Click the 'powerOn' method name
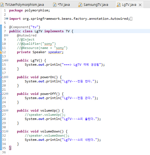The height and width of the screenshot is (155, 150). point(47,77)
